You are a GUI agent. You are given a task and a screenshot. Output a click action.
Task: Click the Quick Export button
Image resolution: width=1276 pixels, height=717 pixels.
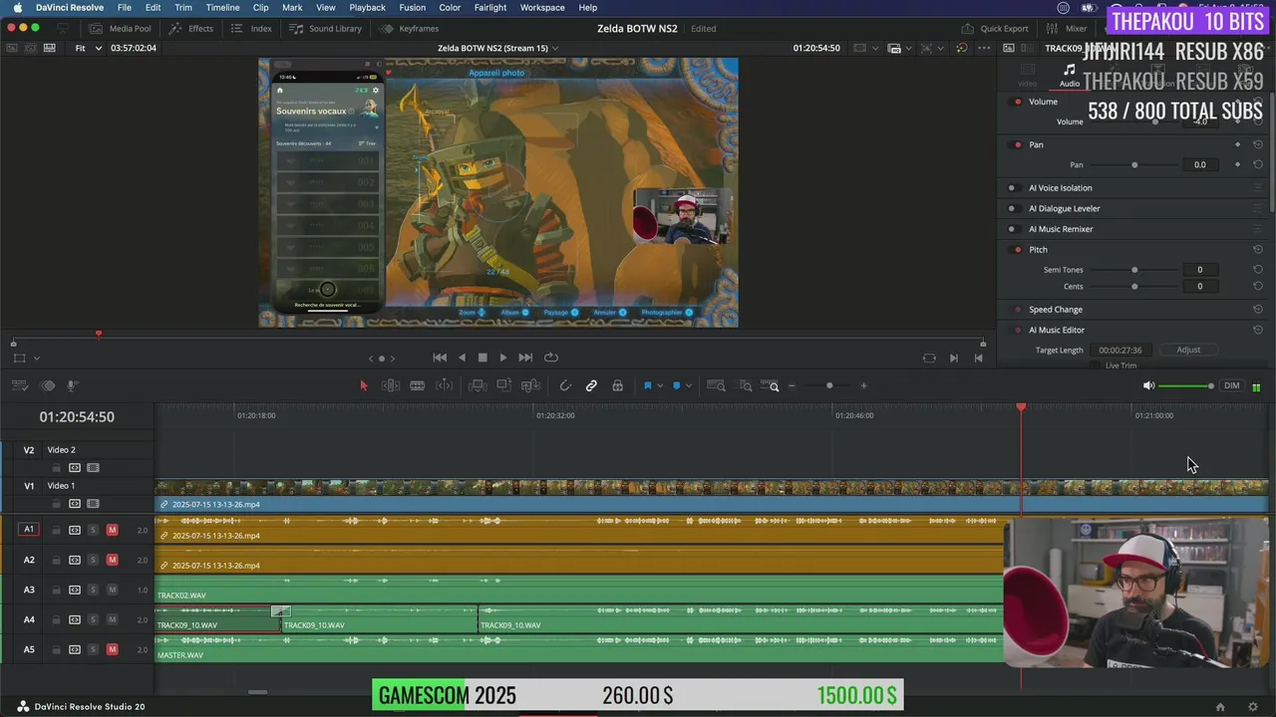pos(995,29)
